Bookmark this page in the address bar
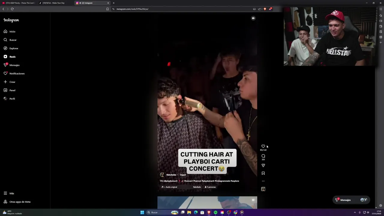Image resolution: width=384 pixels, height=216 pixels. coord(107,9)
